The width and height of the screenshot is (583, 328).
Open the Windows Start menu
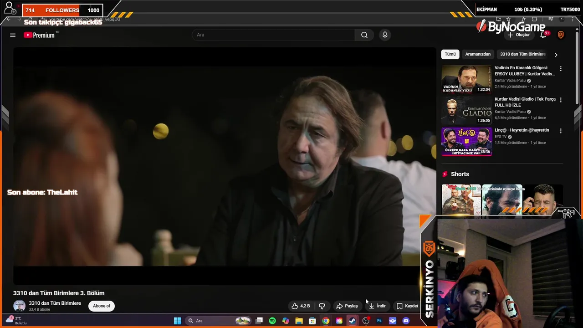click(177, 321)
